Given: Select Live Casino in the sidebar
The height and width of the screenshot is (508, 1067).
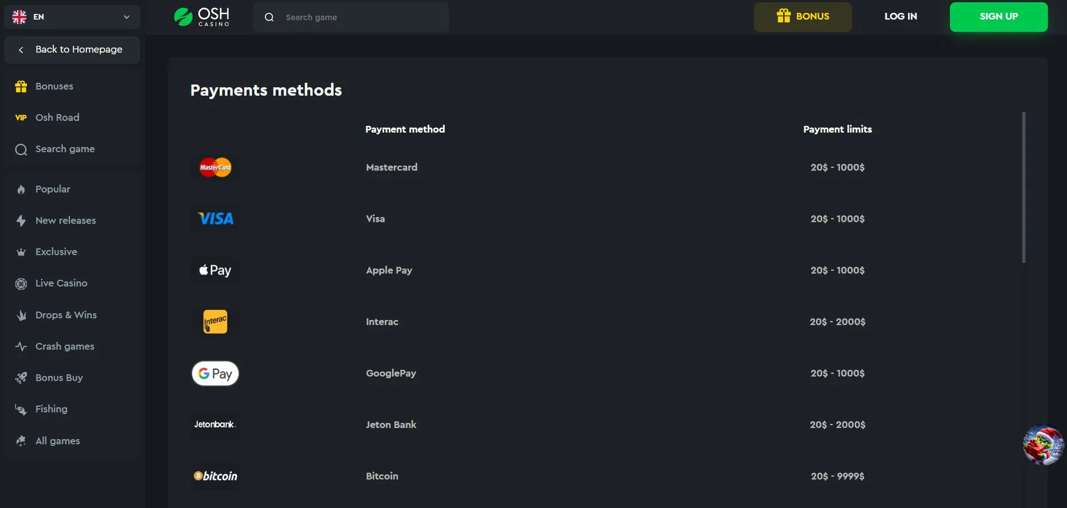Looking at the screenshot, I should click(61, 283).
